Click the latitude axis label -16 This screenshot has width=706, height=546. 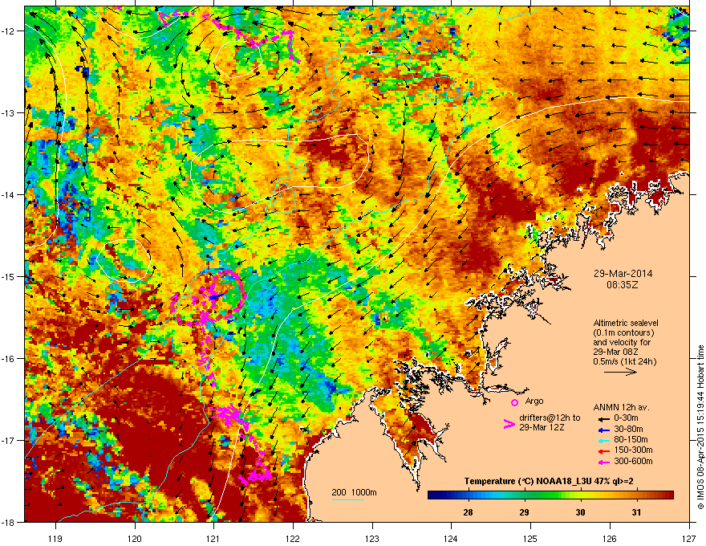(x=9, y=359)
